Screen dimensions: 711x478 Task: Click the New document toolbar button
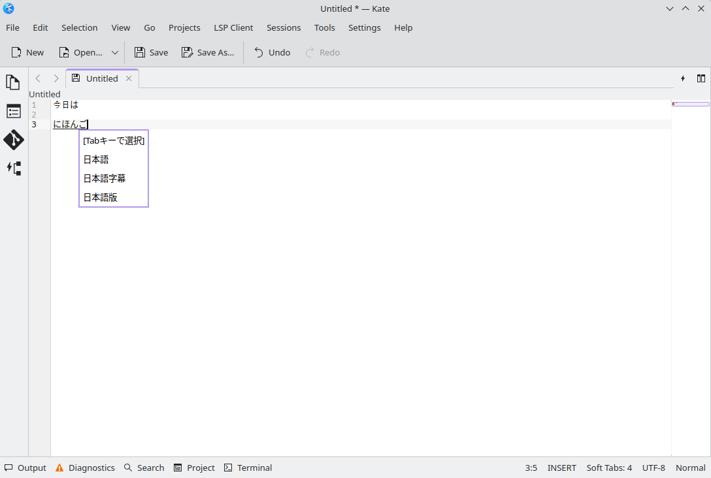(x=27, y=52)
